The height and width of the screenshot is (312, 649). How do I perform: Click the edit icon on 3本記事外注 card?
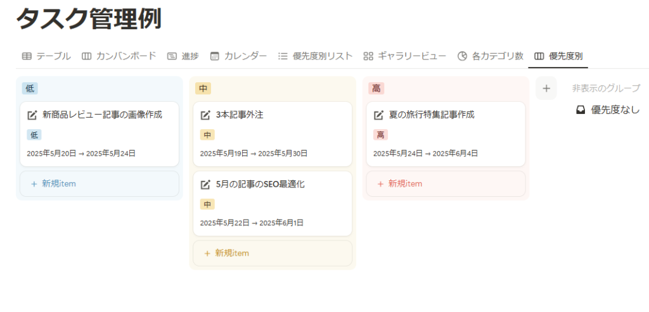205,115
